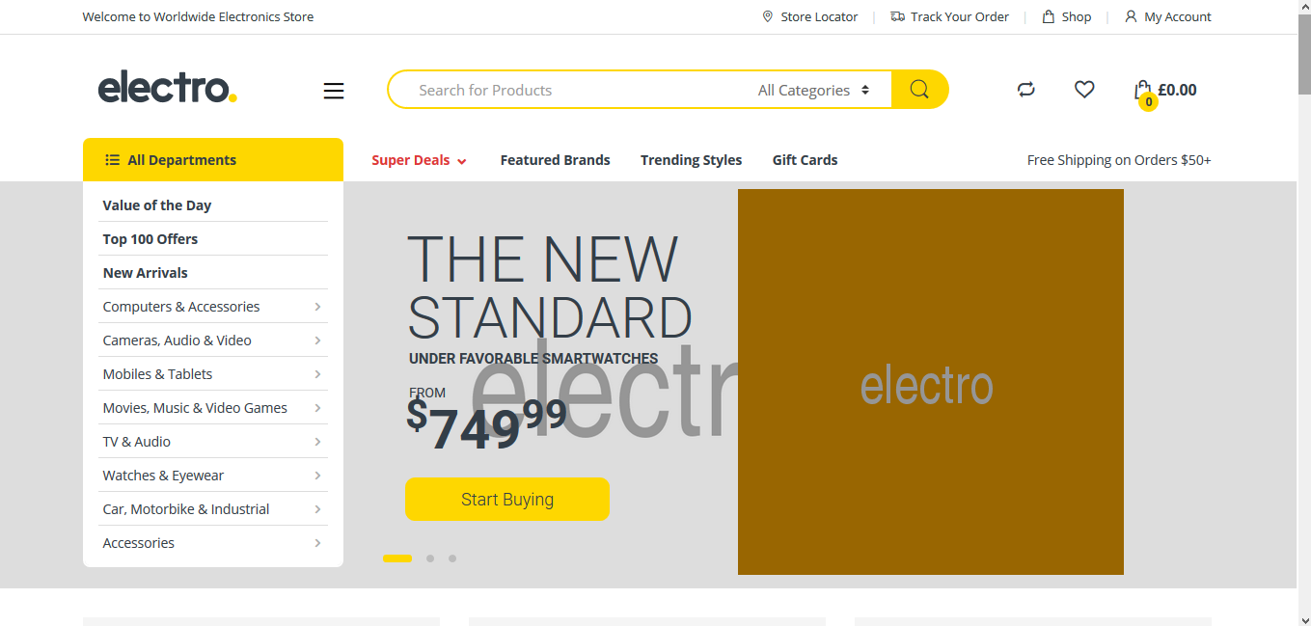Open the hamburger menu icon
This screenshot has width=1311, height=626.
(334, 91)
